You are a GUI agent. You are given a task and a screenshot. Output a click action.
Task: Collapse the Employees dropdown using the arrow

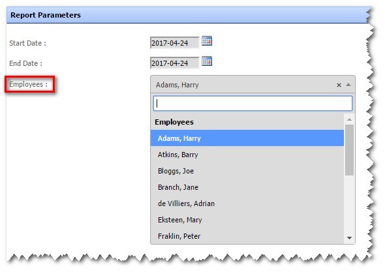point(348,85)
